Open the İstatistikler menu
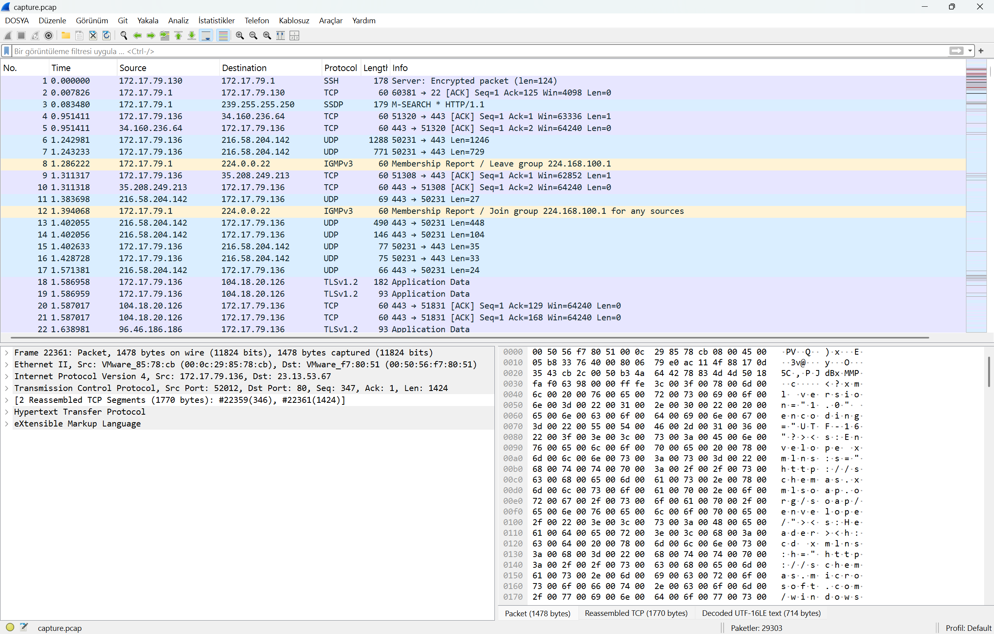The height and width of the screenshot is (634, 994). coord(216,21)
